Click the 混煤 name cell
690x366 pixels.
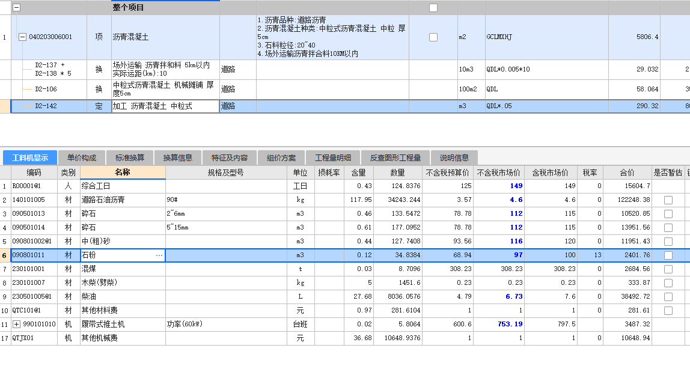(x=123, y=269)
